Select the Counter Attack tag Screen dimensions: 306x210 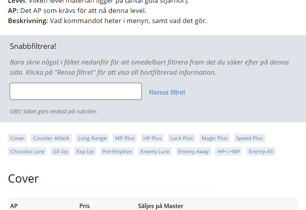coord(51,138)
